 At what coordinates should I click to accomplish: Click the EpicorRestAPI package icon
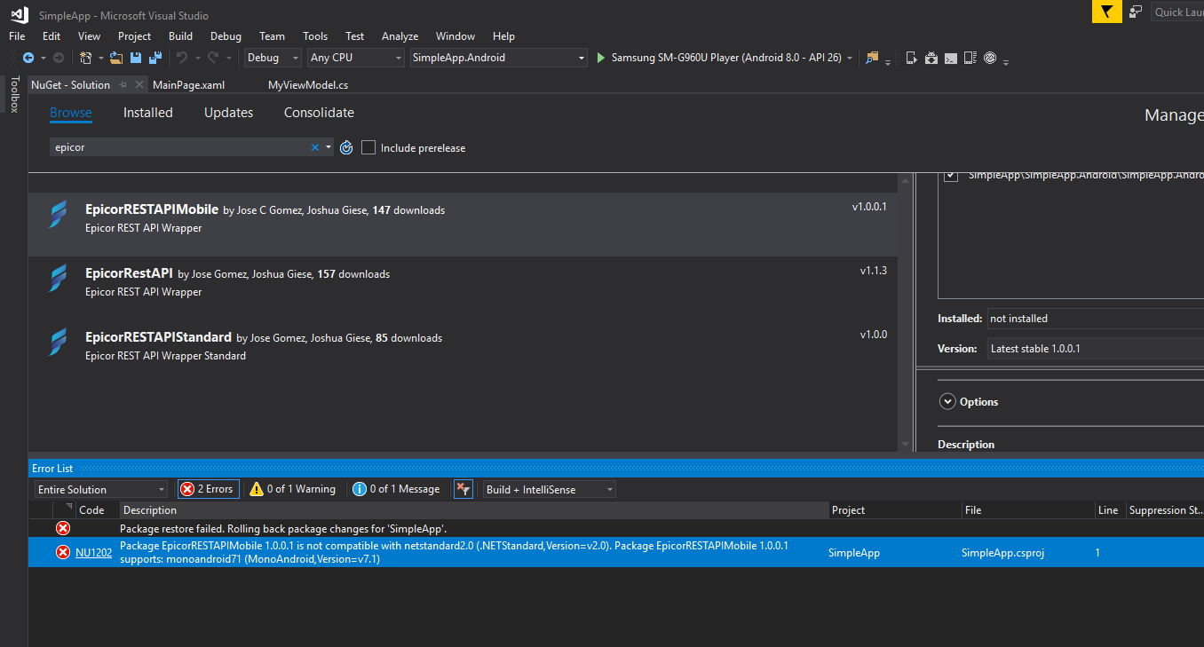click(x=58, y=280)
